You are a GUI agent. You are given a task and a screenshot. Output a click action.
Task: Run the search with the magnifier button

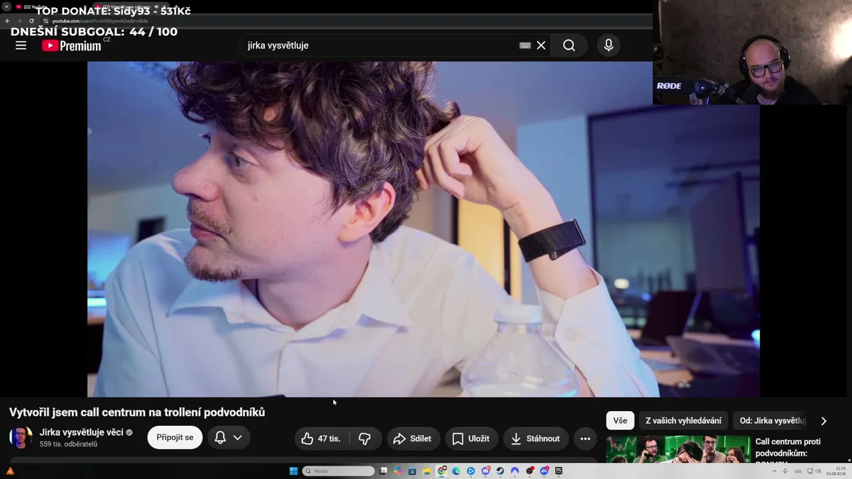pos(569,45)
